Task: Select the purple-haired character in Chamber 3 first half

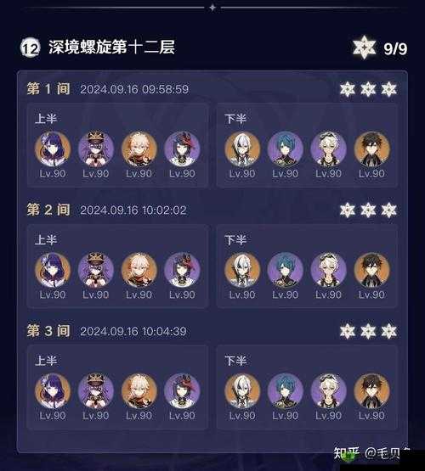Action: click(53, 391)
